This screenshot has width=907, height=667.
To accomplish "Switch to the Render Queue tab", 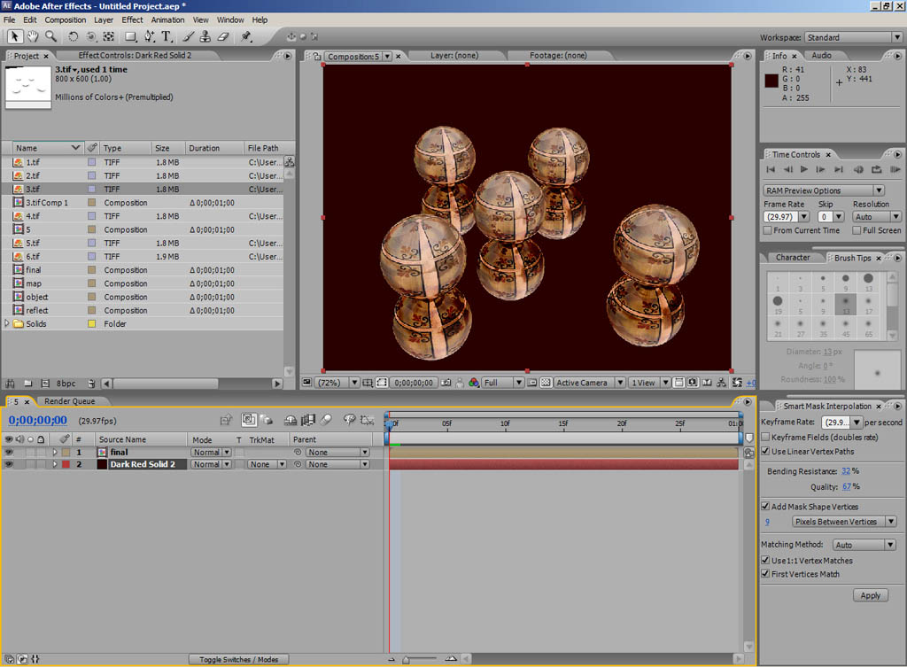I will (69, 401).
